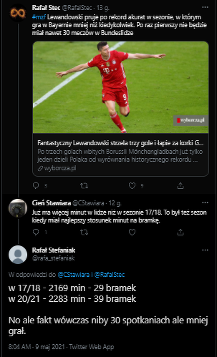
Task: Reply to Cień Stawiara's tweet
Action: click(35, 232)
